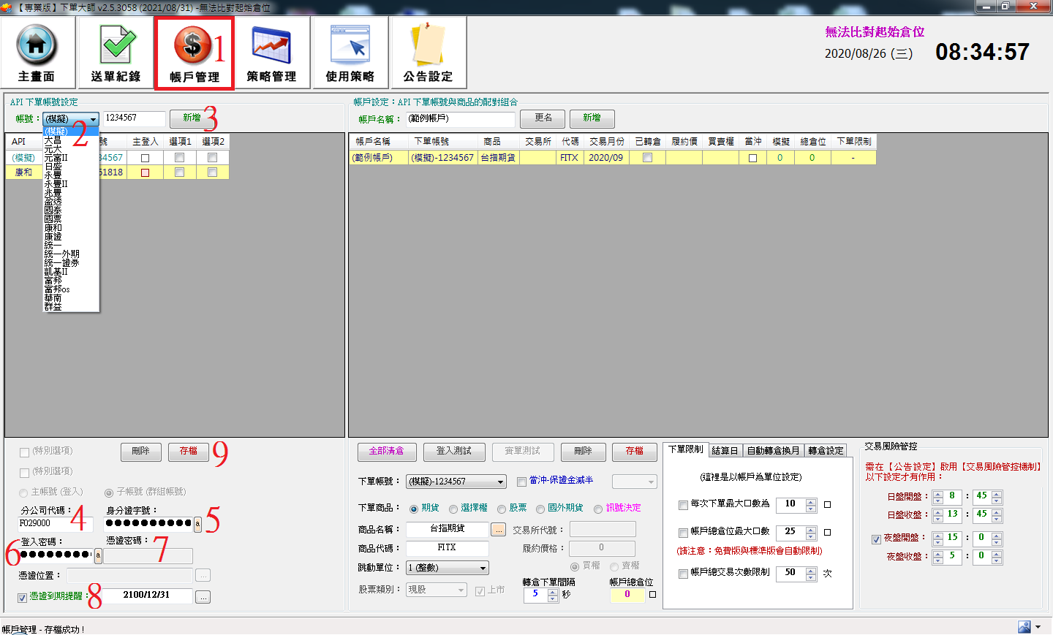Increase the 帳戶總倉位最大口數 value of 25
This screenshot has height=635, width=1053.
click(811, 529)
